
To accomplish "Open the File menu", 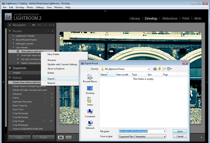I will (5, 7).
